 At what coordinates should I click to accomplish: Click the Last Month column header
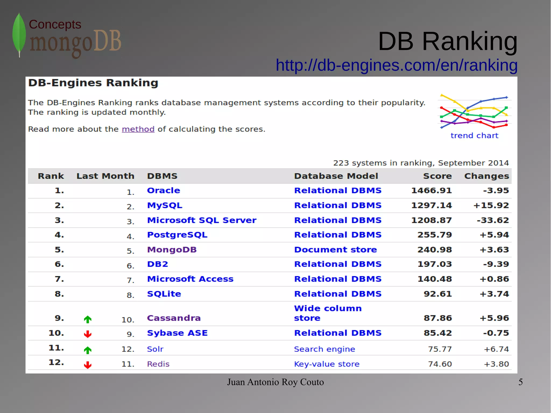[105, 176]
